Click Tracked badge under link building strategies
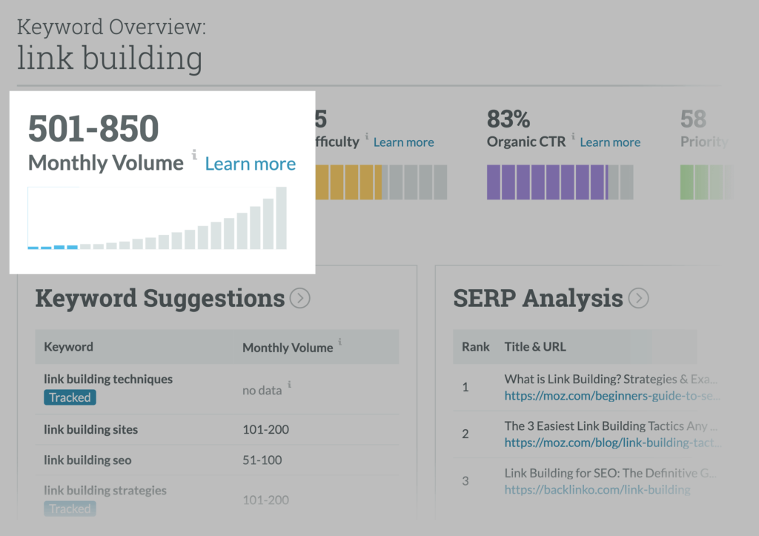759x536 pixels. (x=70, y=509)
